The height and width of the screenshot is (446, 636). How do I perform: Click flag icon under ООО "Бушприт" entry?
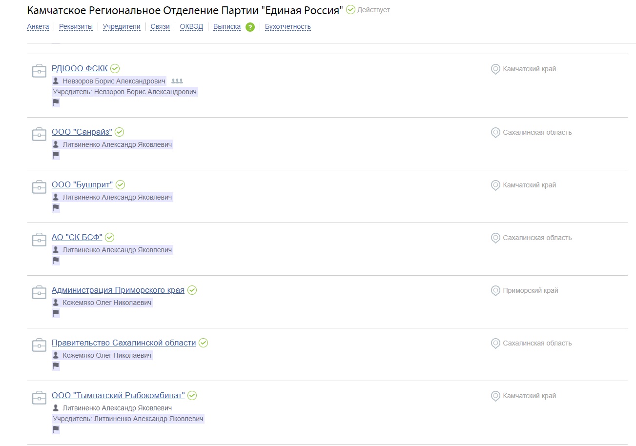point(56,208)
